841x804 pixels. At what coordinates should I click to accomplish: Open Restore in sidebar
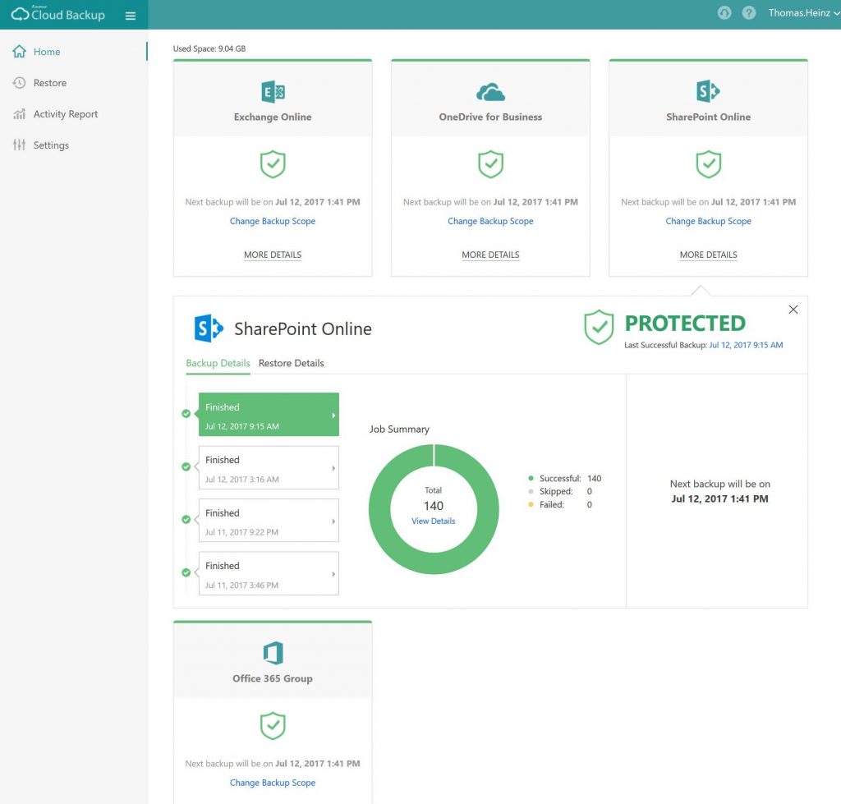tap(50, 83)
